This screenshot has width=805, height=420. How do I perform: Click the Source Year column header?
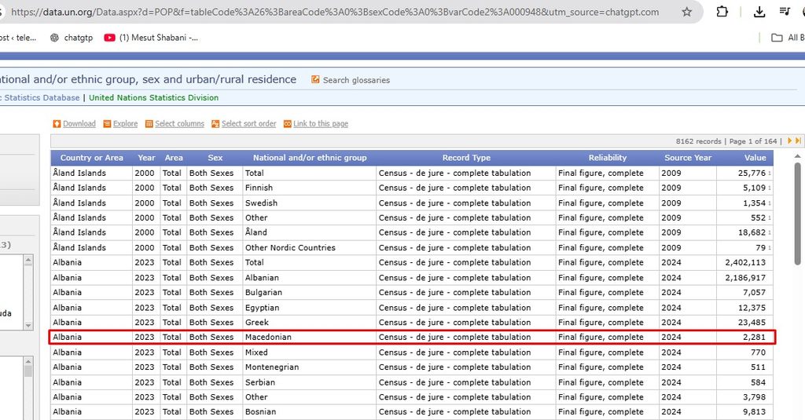(x=688, y=158)
